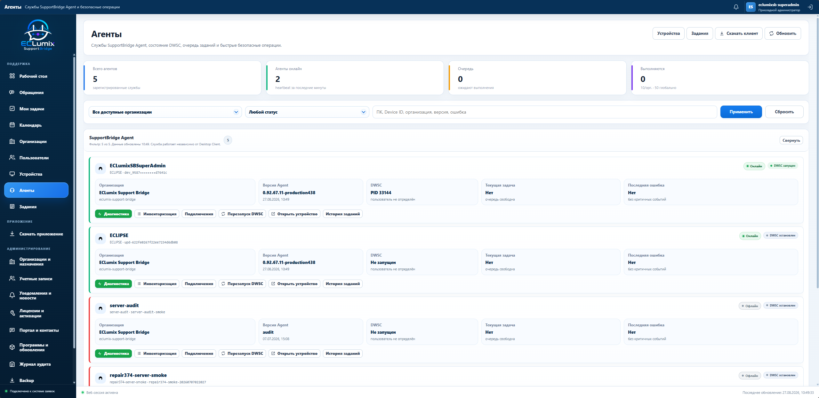Click the Журнал аудита clipboard icon
This screenshot has height=398, width=819.
(x=12, y=364)
